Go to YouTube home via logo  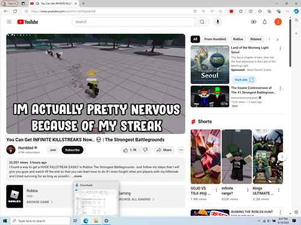(x=28, y=22)
